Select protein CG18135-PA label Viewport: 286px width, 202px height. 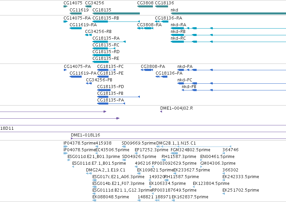tap(111, 100)
